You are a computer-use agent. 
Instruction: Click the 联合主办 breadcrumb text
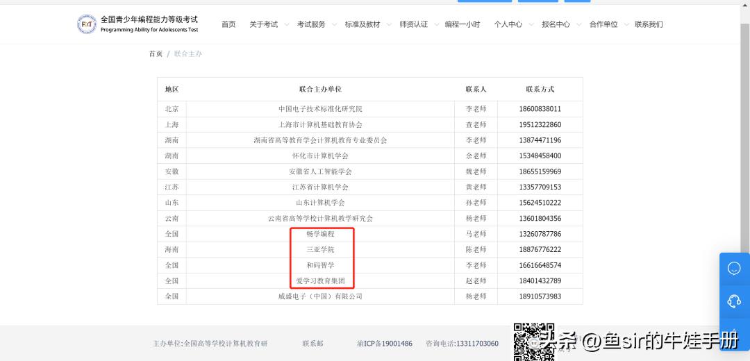(188, 54)
